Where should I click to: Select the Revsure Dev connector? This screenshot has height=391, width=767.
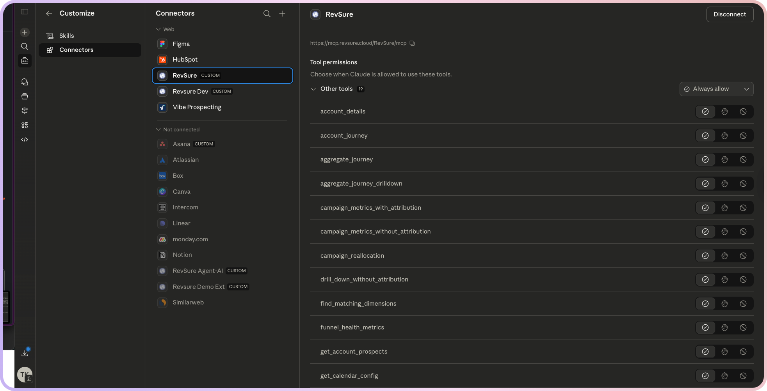tap(222, 91)
